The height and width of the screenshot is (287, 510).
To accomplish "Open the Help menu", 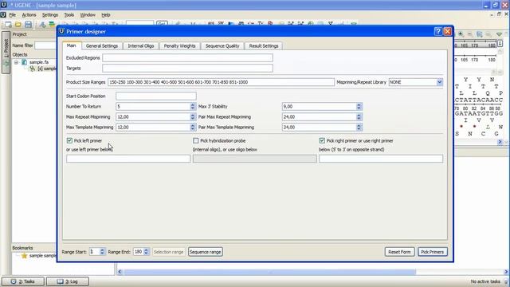I will pos(106,15).
